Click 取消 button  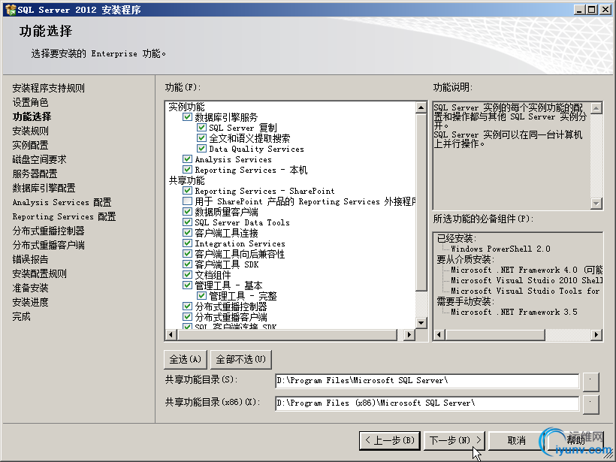pyautogui.click(x=517, y=440)
